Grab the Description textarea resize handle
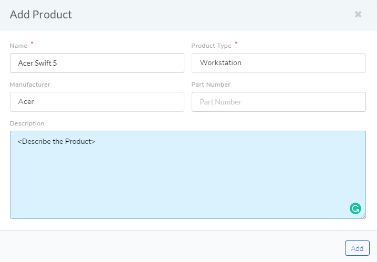This screenshot has width=377, height=262. tap(363, 216)
